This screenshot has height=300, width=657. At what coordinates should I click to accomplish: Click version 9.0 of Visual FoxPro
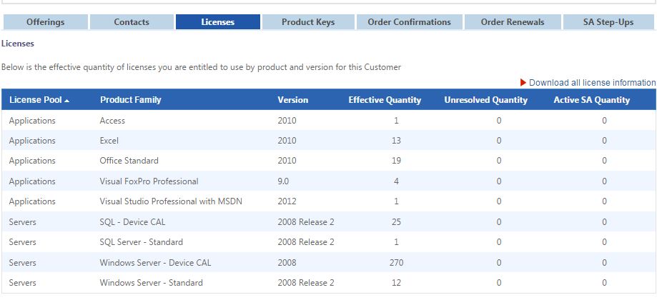tap(283, 181)
